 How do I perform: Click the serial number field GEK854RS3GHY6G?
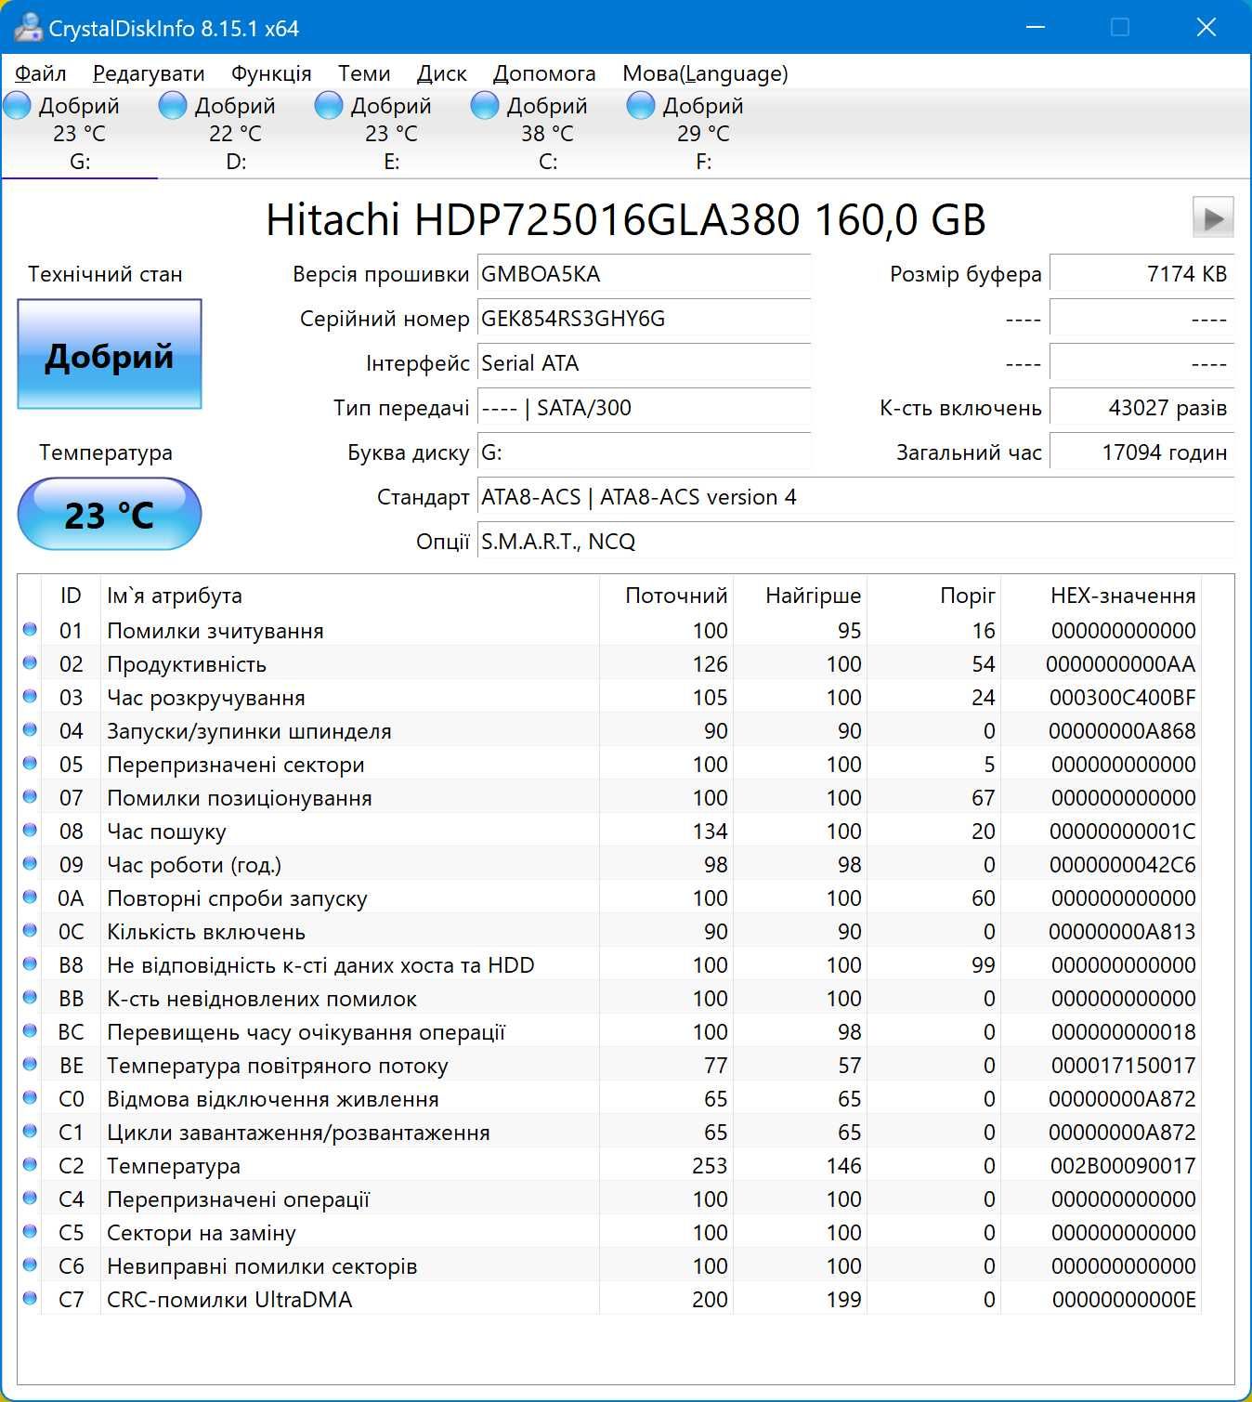(644, 319)
